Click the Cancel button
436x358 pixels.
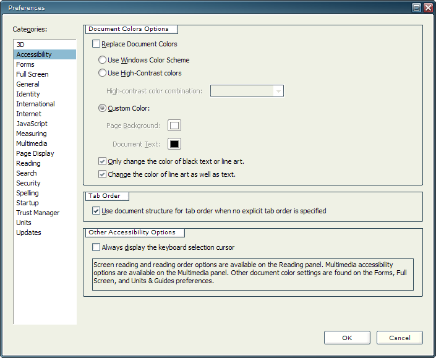400,338
